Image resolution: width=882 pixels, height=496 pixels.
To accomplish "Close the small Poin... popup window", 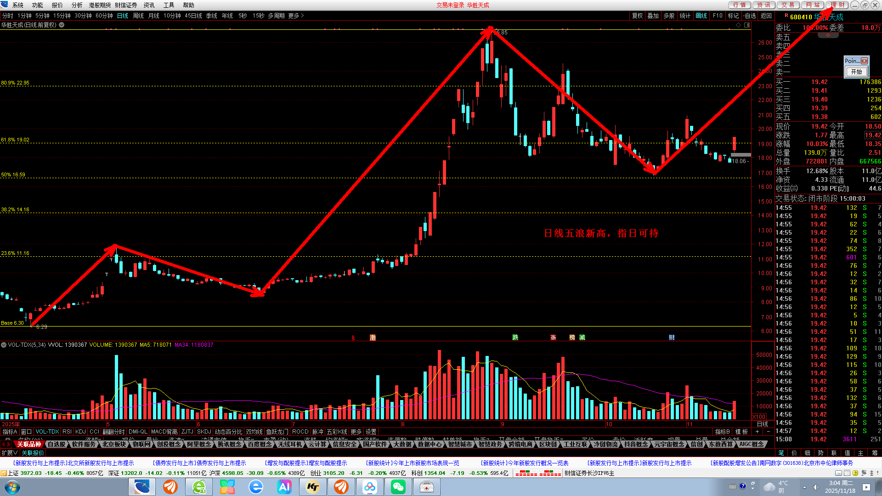I will click(864, 61).
